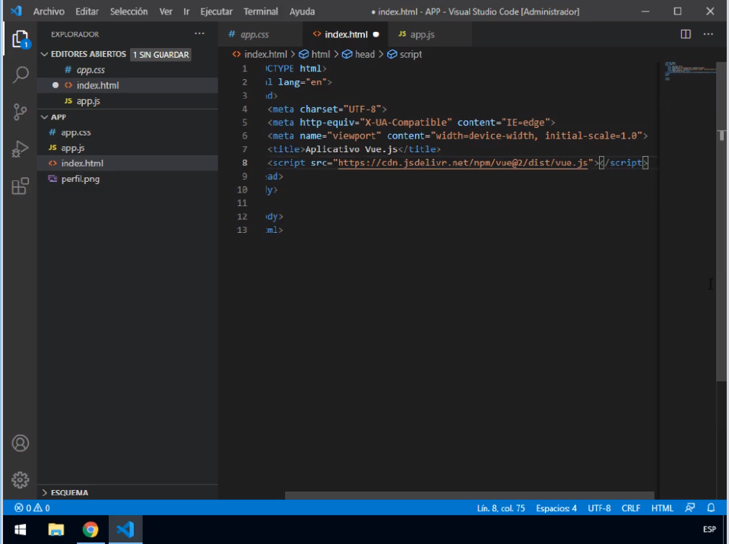The height and width of the screenshot is (544, 729).
Task: Change the HTML language mode
Action: pos(662,507)
